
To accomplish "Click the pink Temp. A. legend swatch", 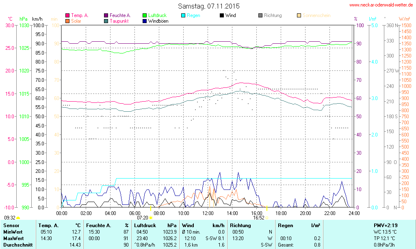I will point(67,15).
